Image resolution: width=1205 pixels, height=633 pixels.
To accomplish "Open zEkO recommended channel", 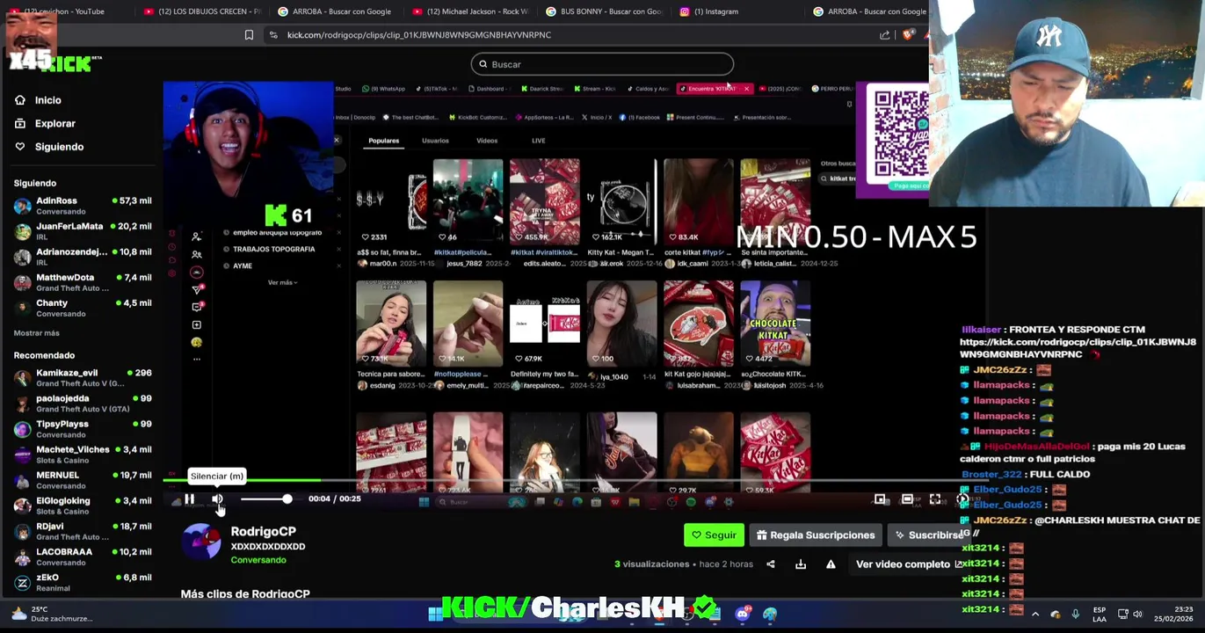I will click(x=83, y=582).
